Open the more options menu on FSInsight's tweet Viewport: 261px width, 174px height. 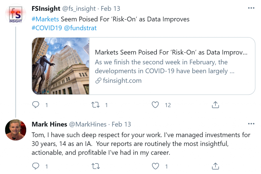[x=251, y=8]
